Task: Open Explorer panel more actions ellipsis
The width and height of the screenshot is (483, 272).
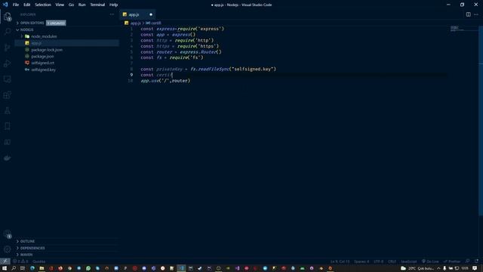Action: pos(112,14)
